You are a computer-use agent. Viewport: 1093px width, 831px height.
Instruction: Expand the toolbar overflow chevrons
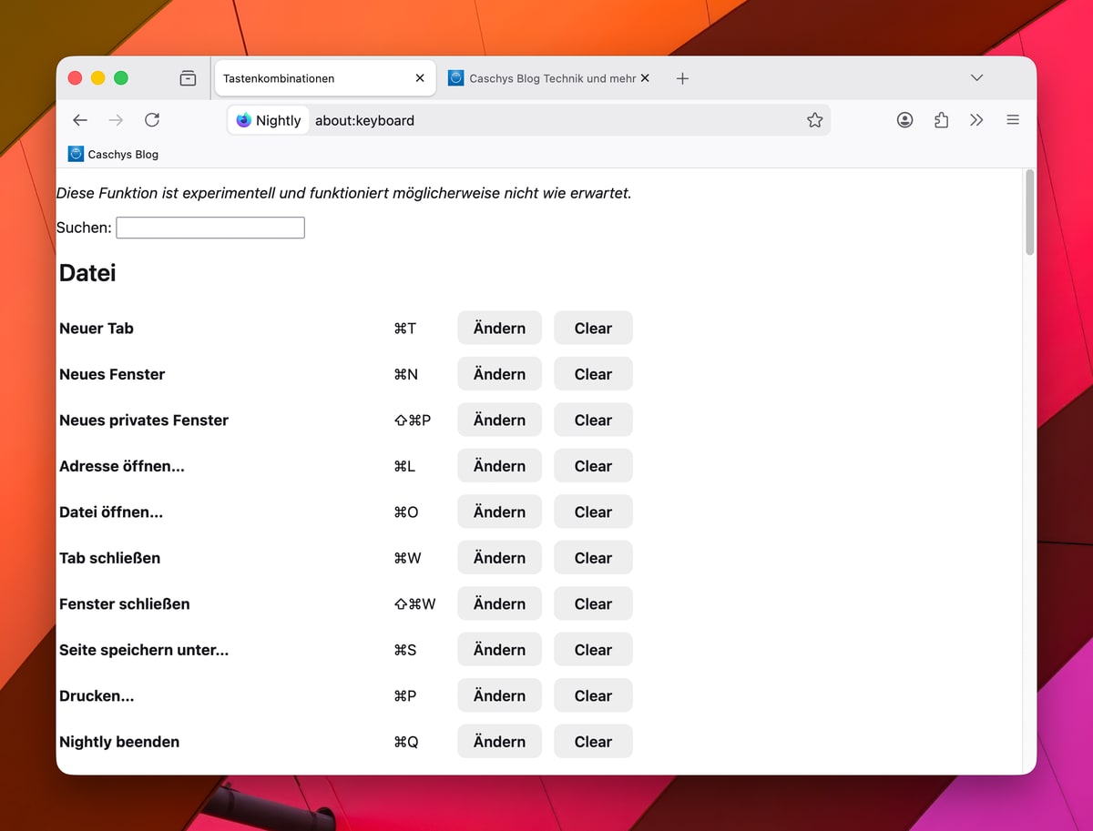tap(976, 120)
